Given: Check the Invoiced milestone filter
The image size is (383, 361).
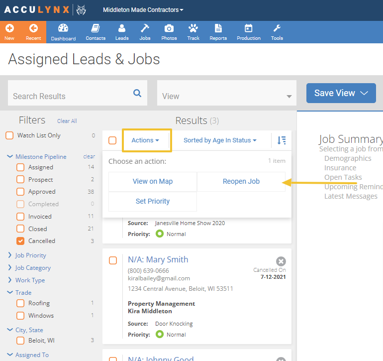Looking at the screenshot, I should click(x=20, y=217).
